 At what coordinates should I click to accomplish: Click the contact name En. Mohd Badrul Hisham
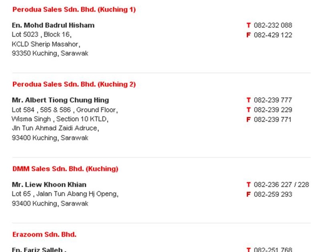[53, 25]
